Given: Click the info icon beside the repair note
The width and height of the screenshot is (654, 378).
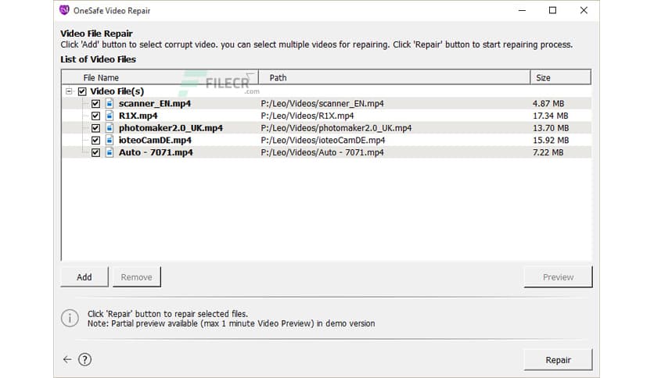Looking at the screenshot, I should coord(70,319).
